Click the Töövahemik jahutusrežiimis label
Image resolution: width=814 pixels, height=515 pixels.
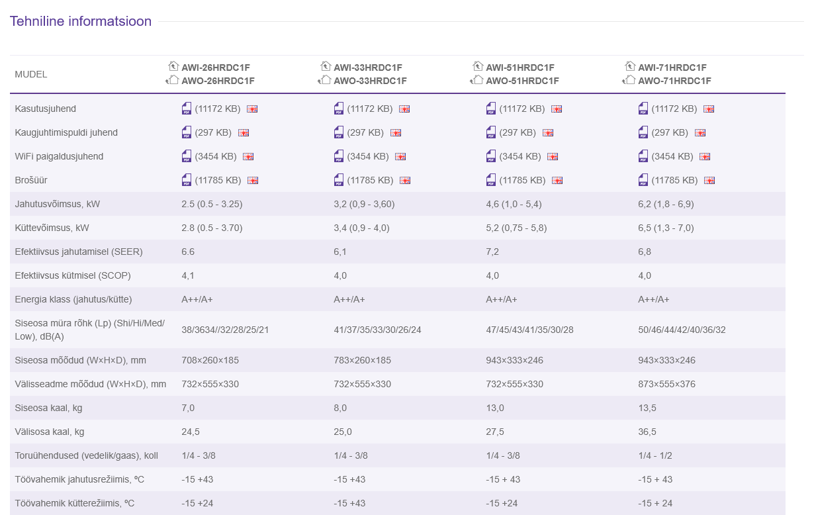tap(79, 479)
